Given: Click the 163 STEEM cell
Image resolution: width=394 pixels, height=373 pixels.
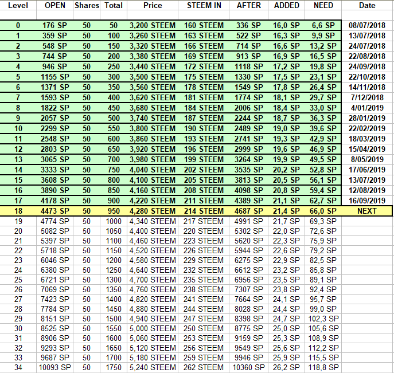Looking at the screenshot, I should tap(204, 36).
